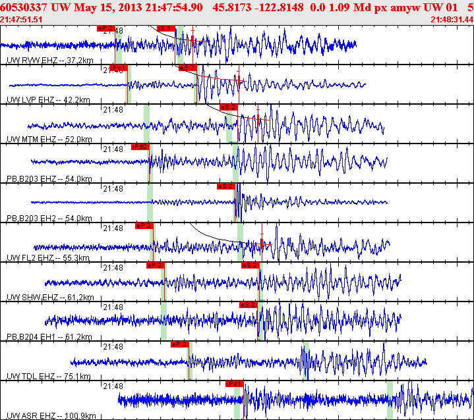Click the 21:48 minute label on FL2 trace
474x420 pixels.
(x=113, y=229)
